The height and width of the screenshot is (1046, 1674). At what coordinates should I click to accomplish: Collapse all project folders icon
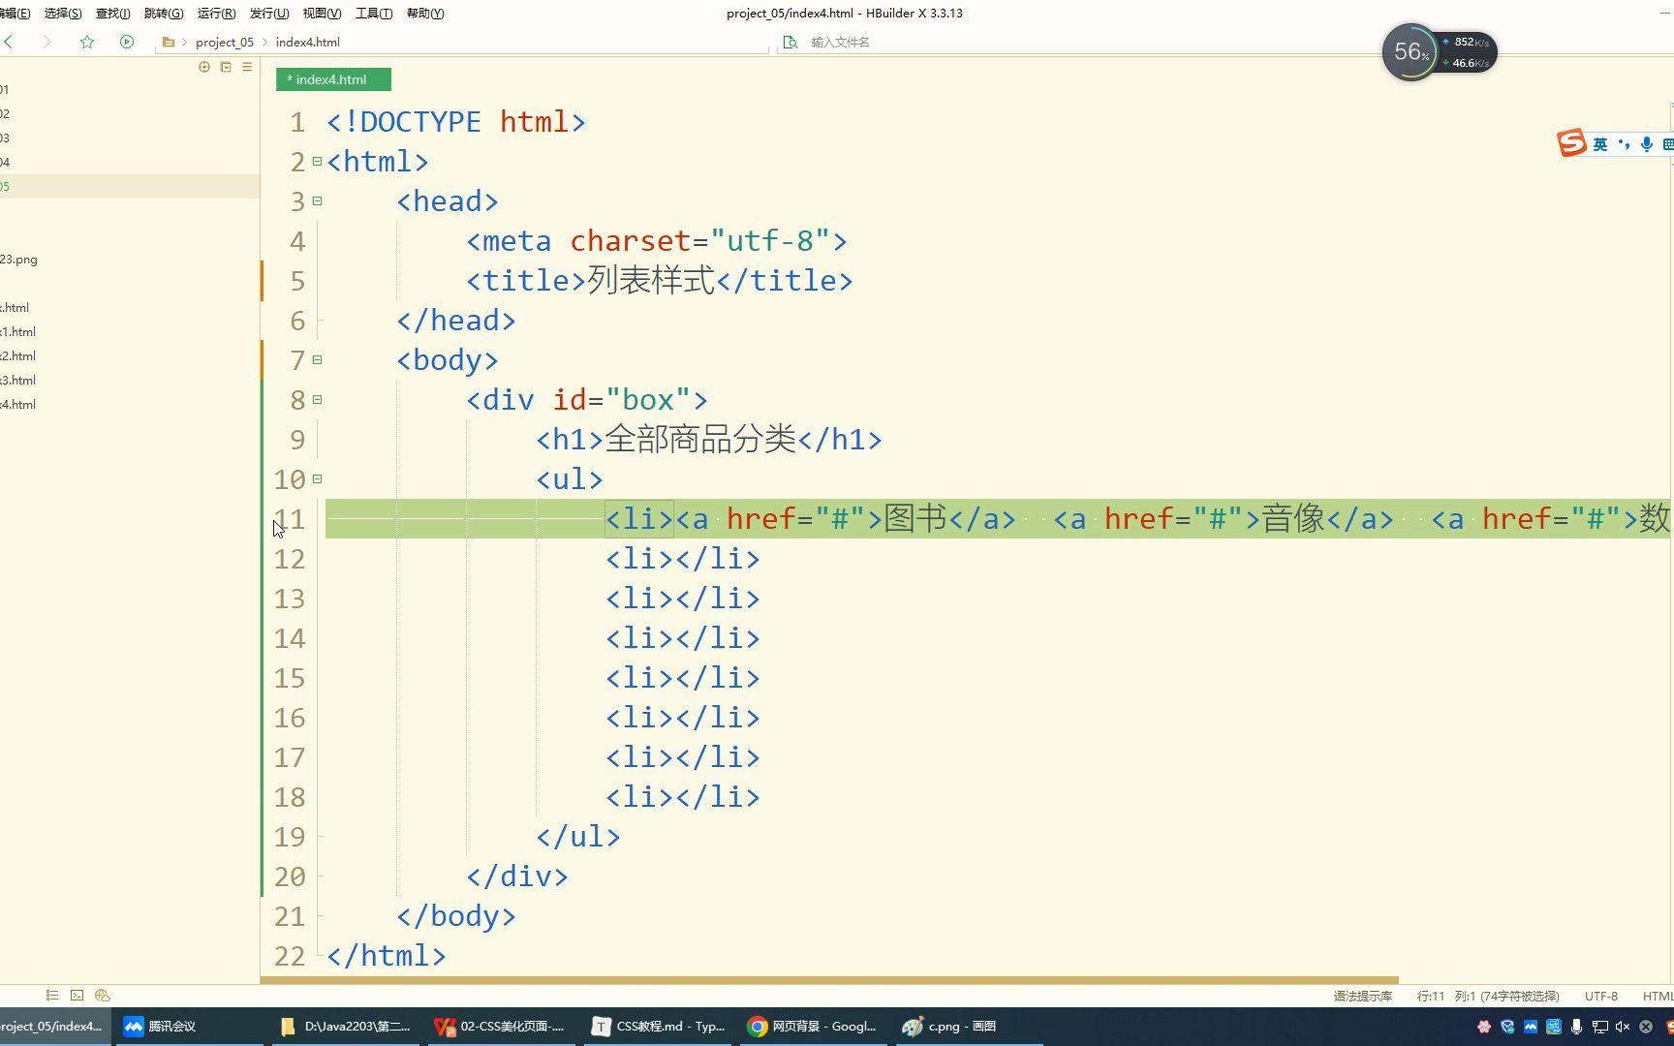tap(226, 67)
